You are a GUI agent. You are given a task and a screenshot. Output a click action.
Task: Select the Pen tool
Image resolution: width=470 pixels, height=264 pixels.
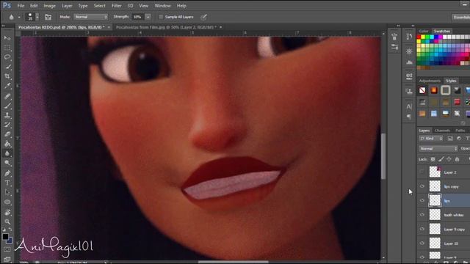(7, 173)
